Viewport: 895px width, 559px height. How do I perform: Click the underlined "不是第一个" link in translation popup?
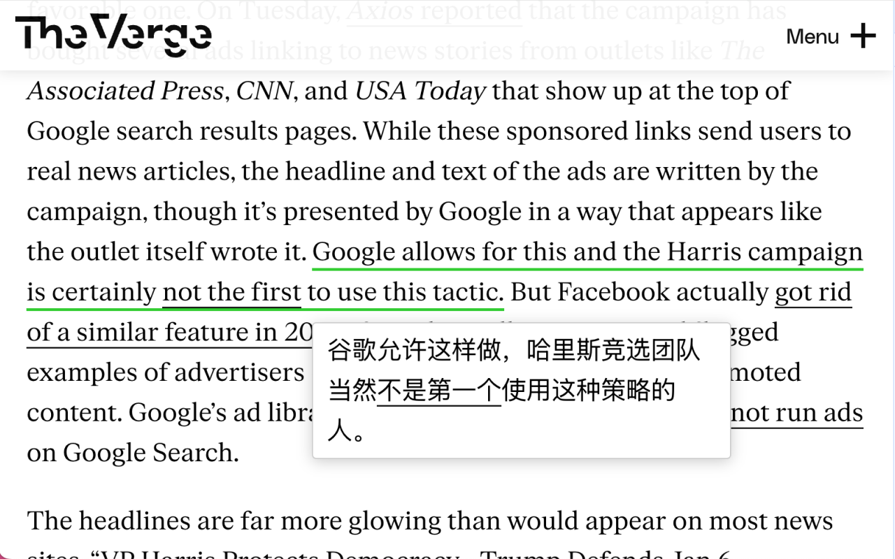(439, 391)
